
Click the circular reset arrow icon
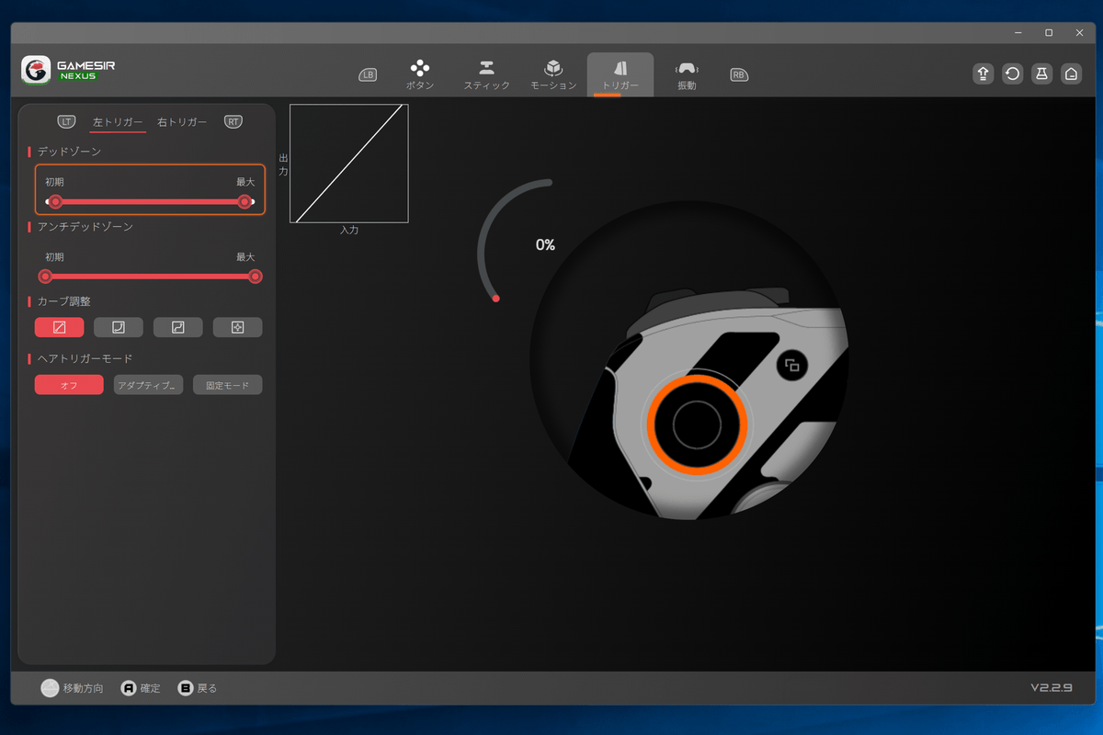(x=1012, y=74)
